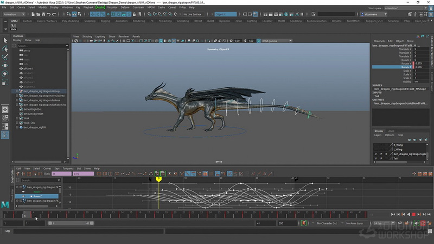434x244 pixels.
Task: Switch to the Anim layer tab
Action: [x=391, y=131]
